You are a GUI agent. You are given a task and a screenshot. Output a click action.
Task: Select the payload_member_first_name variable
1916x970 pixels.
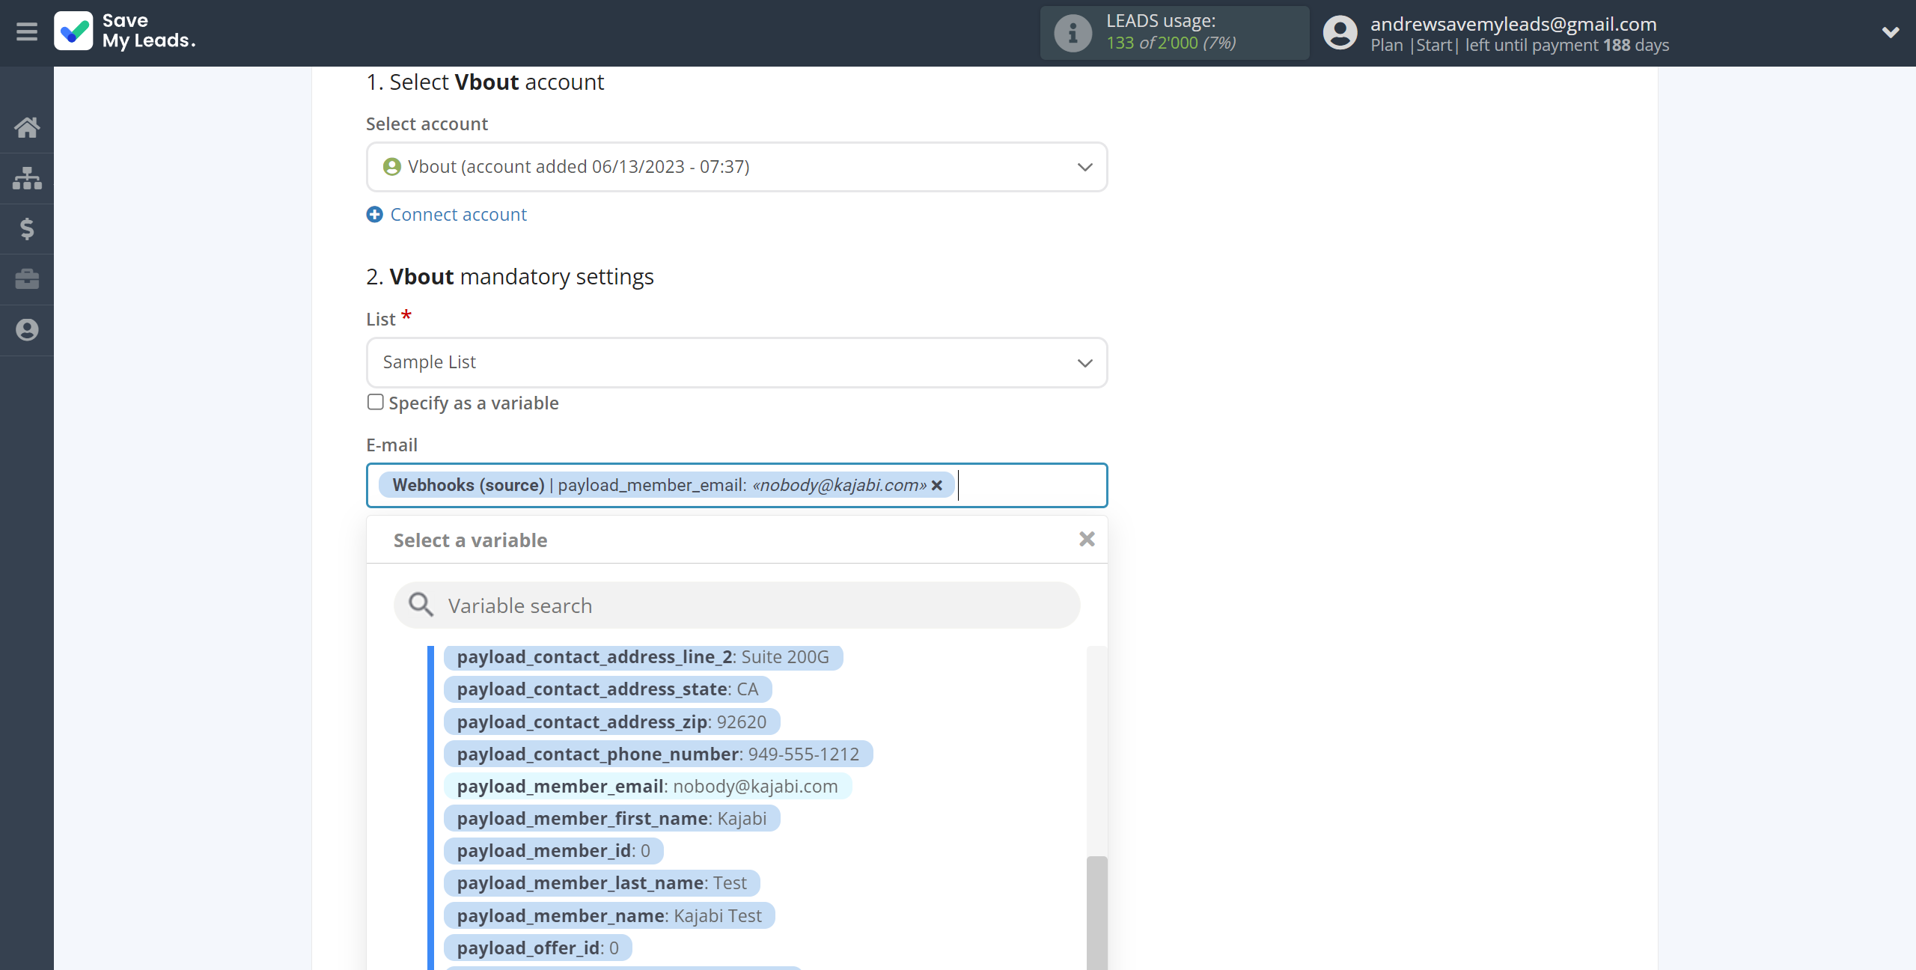tap(611, 819)
